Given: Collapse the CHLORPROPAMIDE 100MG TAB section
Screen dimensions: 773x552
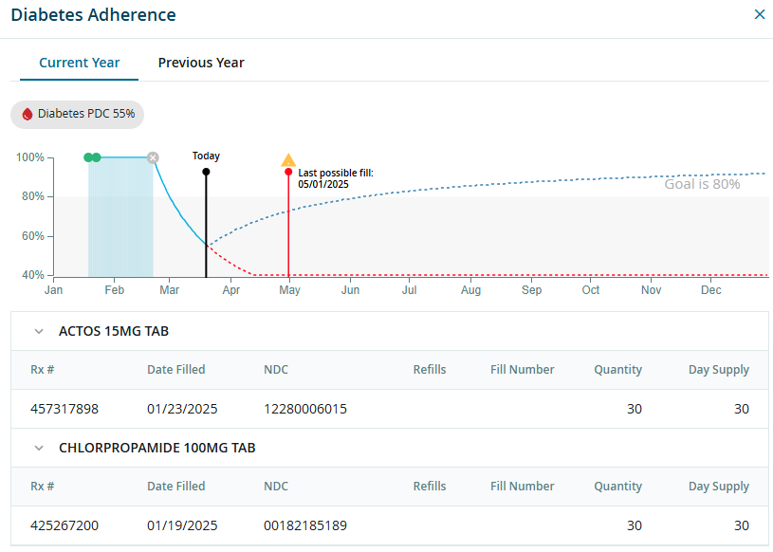Looking at the screenshot, I should coord(39,448).
